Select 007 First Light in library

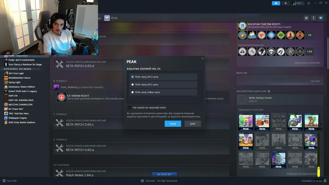pos(25,73)
